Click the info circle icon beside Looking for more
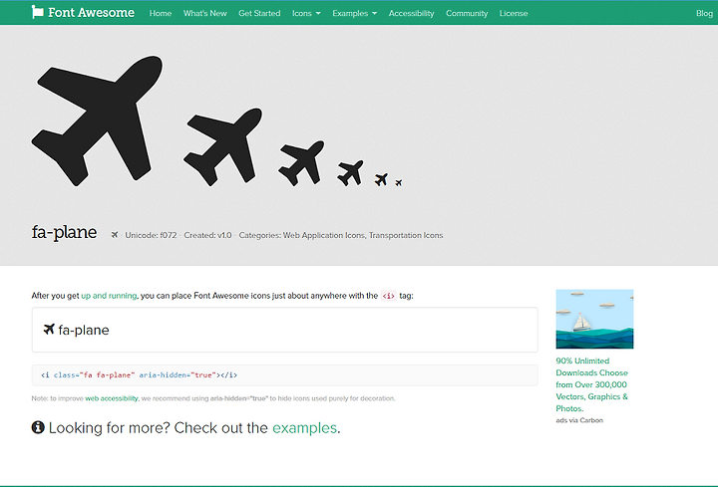This screenshot has width=718, height=487. click(x=38, y=427)
